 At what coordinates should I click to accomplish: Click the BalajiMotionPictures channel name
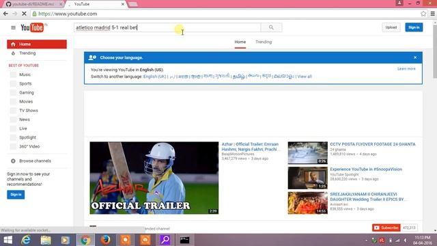238,154
